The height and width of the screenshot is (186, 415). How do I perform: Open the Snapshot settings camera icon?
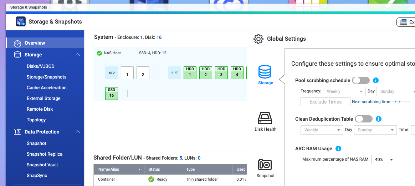pyautogui.click(x=265, y=165)
